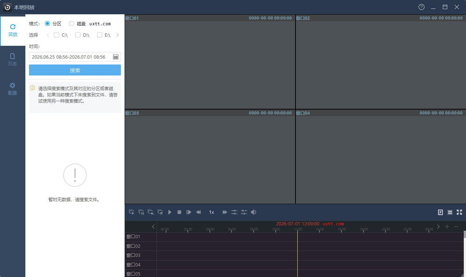466x277 pixels.
Task: Click the large no-data exclamation icon
Action: [75, 175]
